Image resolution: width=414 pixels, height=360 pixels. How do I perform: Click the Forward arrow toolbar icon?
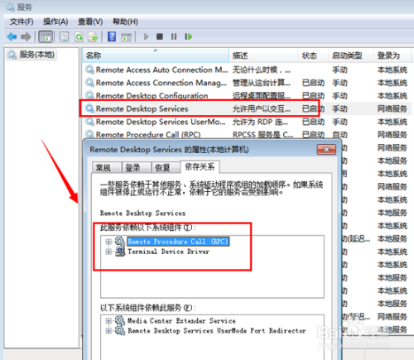click(26, 36)
